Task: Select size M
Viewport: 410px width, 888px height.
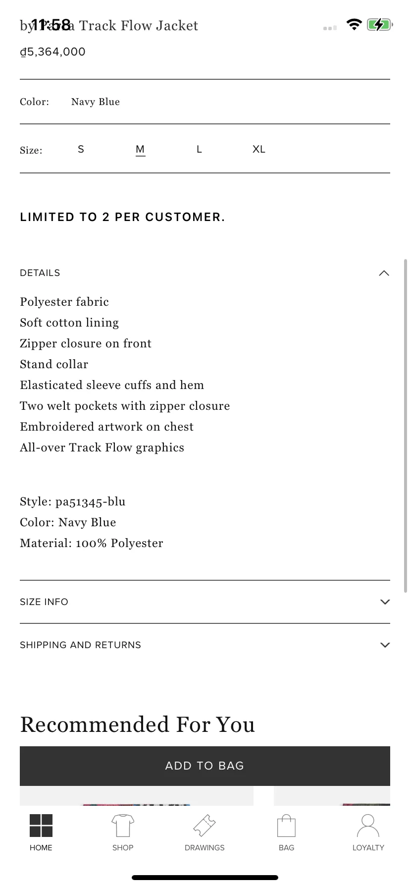Action: (x=140, y=149)
